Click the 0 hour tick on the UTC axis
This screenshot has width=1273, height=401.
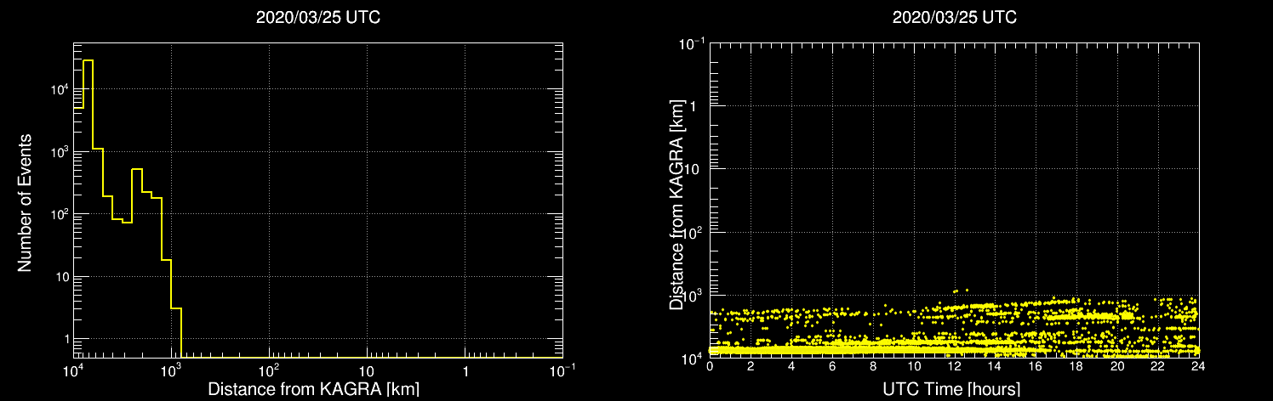point(710,368)
